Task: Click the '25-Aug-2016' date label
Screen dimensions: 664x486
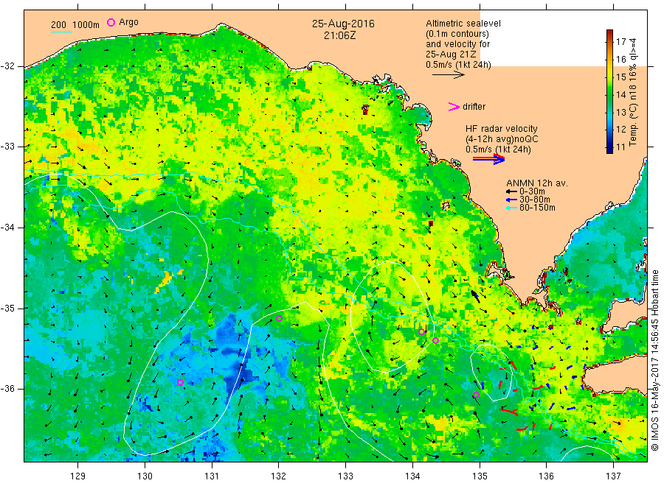Action: pos(343,24)
